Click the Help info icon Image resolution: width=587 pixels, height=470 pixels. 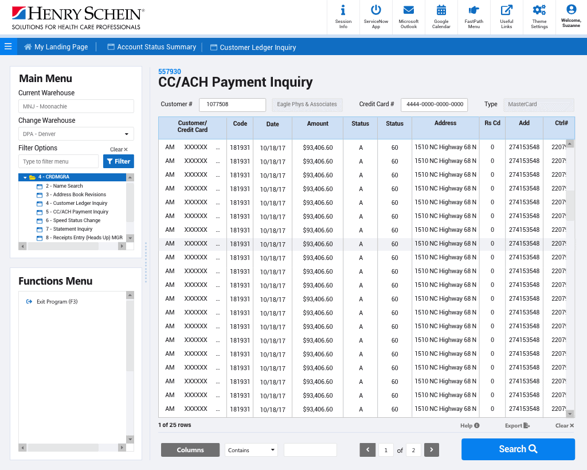pyautogui.click(x=476, y=425)
